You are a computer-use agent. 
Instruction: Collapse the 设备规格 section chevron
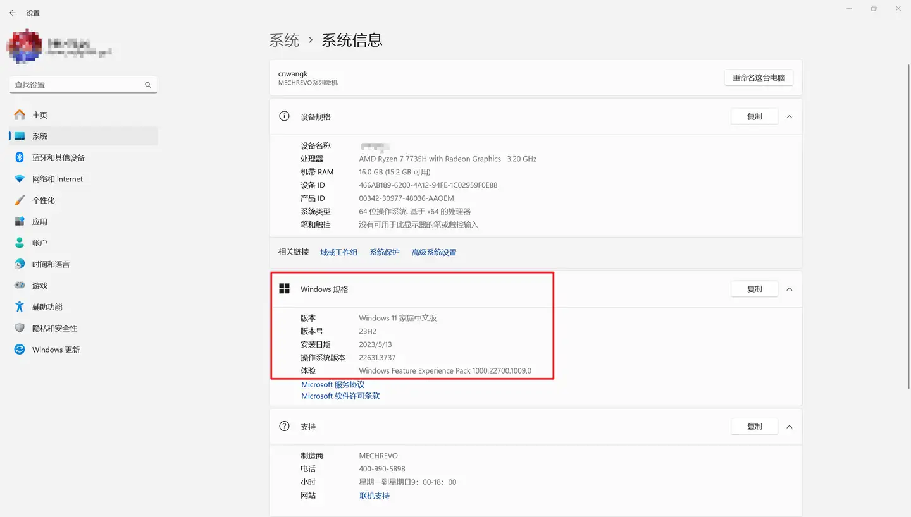pos(789,117)
